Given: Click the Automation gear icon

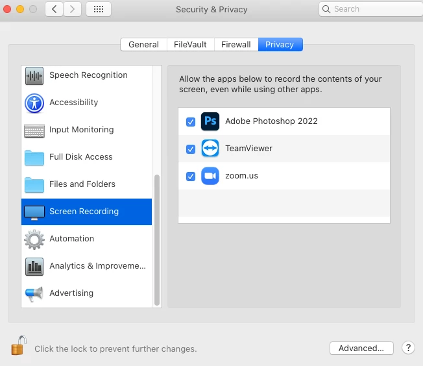Looking at the screenshot, I should [34, 239].
